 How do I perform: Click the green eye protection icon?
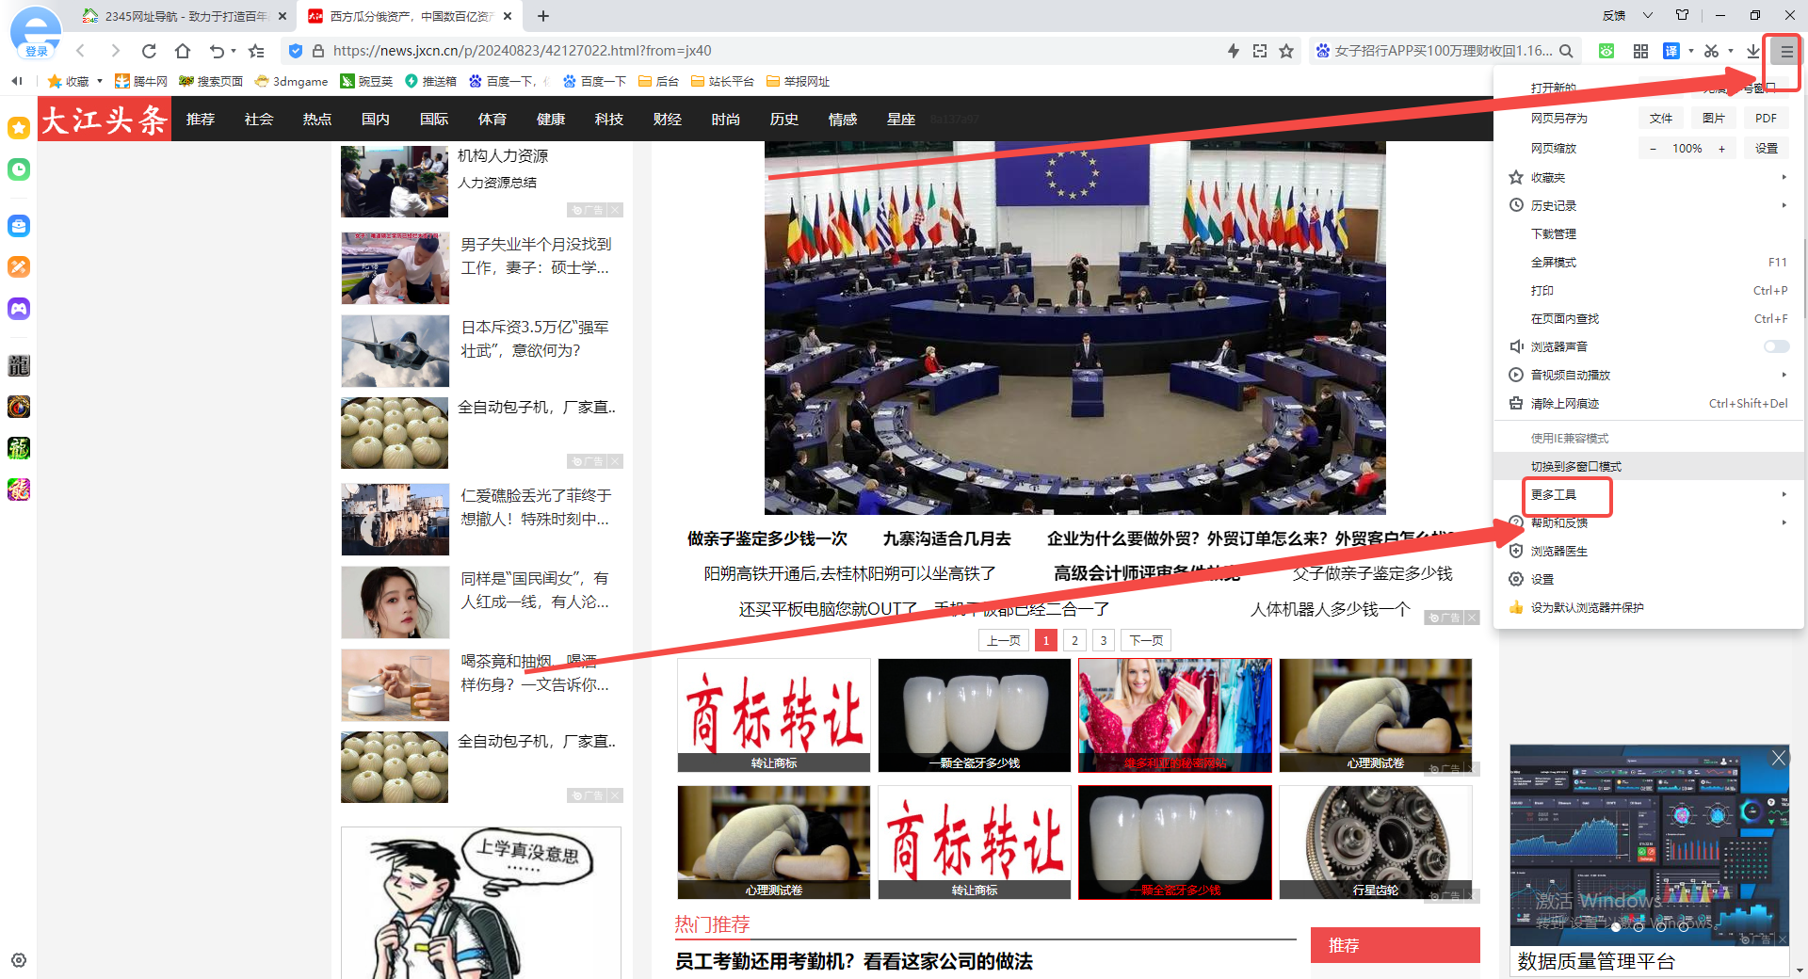[x=1606, y=52]
